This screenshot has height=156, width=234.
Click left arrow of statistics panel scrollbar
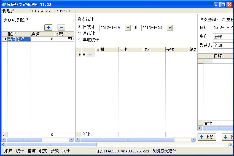pos(78,140)
